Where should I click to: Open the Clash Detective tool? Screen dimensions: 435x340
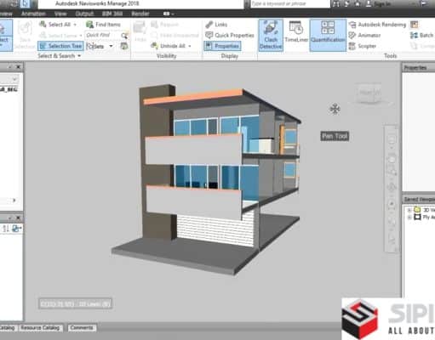coord(271,35)
